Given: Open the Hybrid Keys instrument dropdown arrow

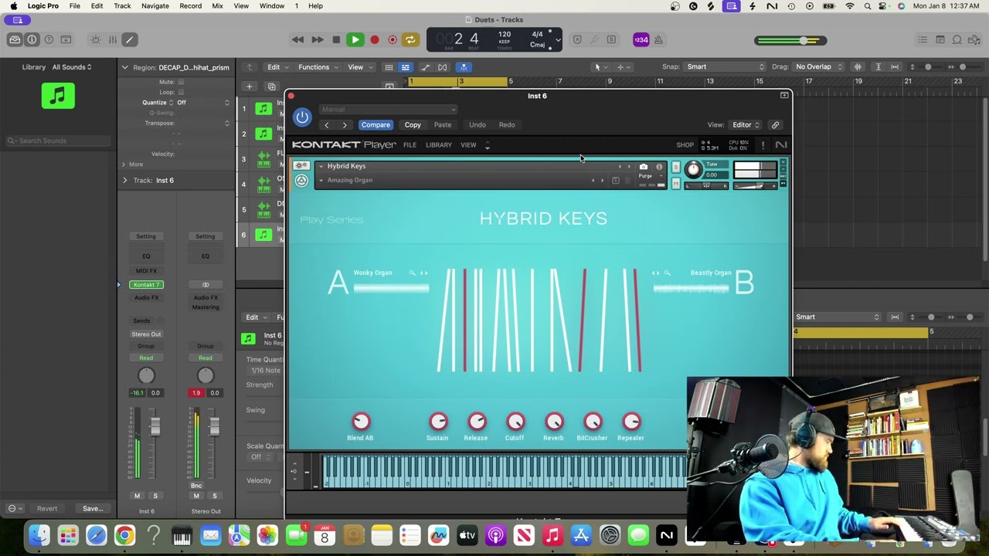Looking at the screenshot, I should [x=321, y=166].
